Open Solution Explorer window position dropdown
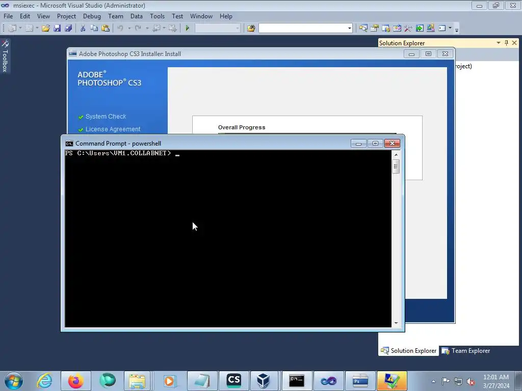 (x=499, y=43)
